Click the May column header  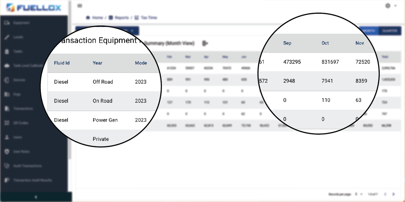[225, 57]
